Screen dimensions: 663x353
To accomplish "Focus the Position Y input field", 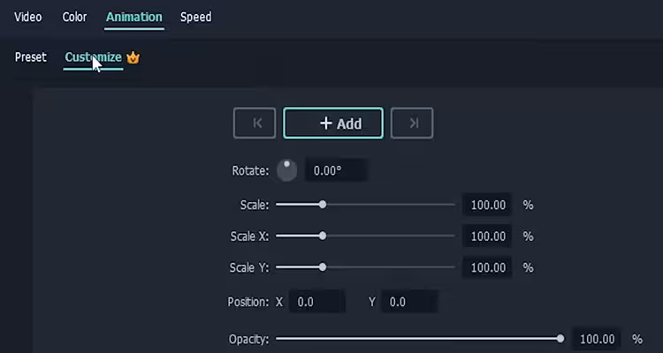I will click(409, 302).
